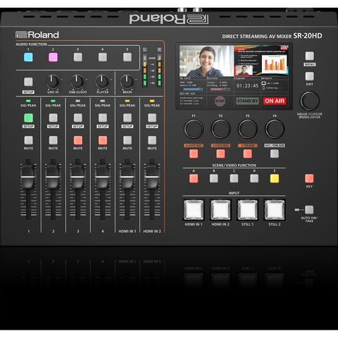Click the PLAYER level knob
The image size is (338, 338).
(x=102, y=82)
